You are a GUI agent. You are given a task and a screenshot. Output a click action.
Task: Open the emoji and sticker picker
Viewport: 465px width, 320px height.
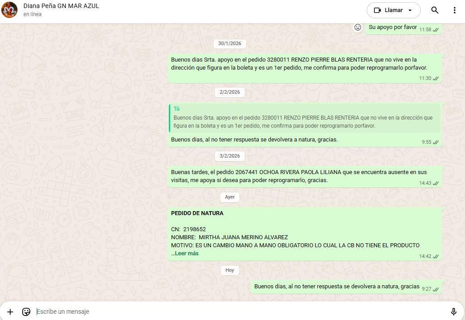tap(26, 312)
